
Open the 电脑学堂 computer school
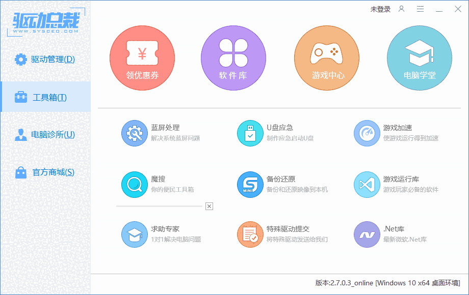click(x=419, y=57)
